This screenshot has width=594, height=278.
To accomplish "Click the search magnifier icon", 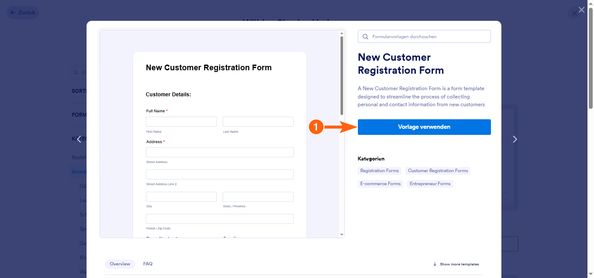I will tap(365, 37).
